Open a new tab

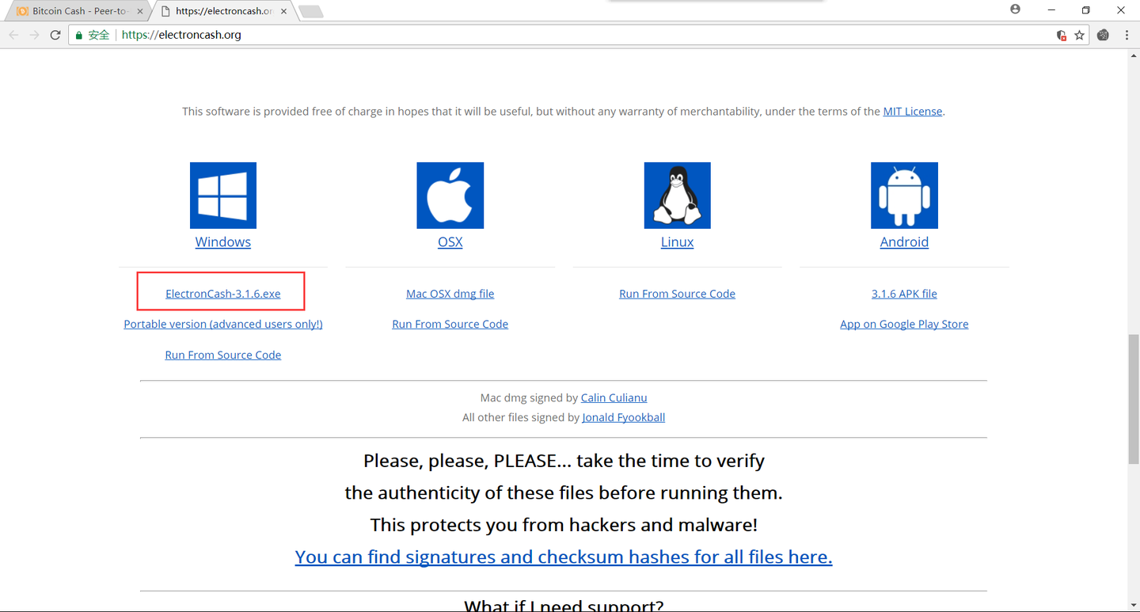click(x=310, y=11)
